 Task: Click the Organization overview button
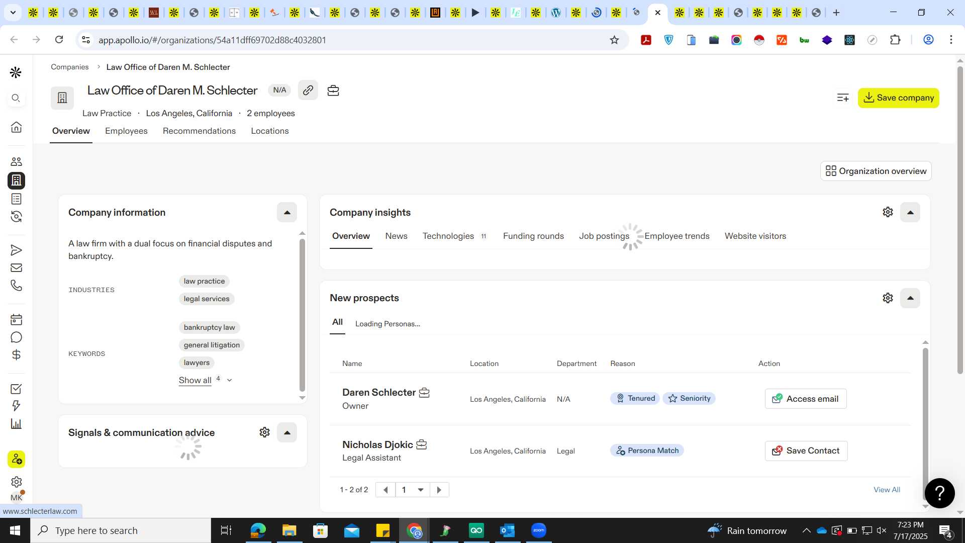pos(876,171)
